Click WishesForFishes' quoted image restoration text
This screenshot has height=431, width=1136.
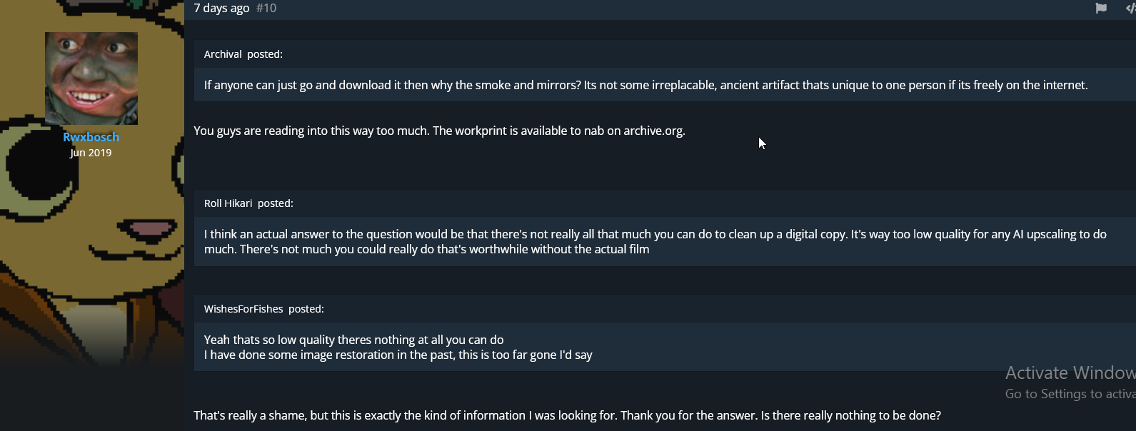pyautogui.click(x=398, y=347)
